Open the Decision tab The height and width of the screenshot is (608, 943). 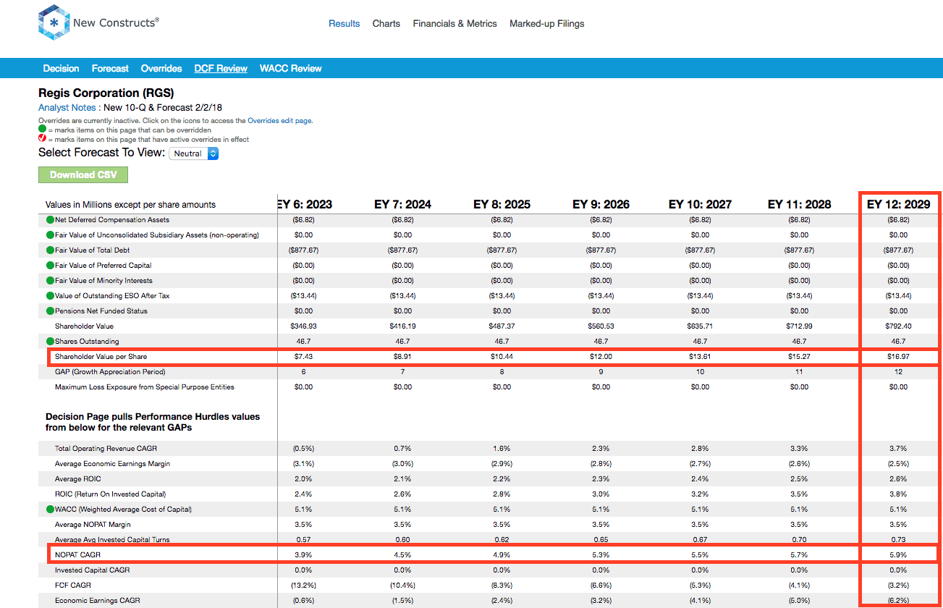62,69
